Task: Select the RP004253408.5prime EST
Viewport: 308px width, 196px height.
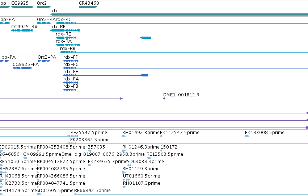Action: (x=38, y=151)
